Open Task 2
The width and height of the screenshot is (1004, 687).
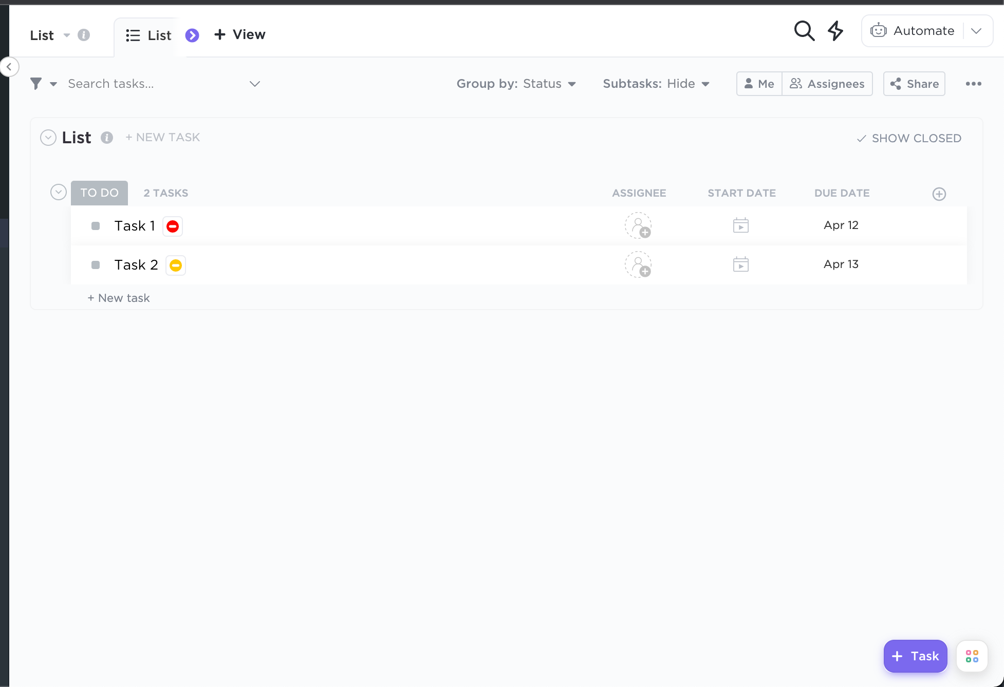click(x=136, y=265)
